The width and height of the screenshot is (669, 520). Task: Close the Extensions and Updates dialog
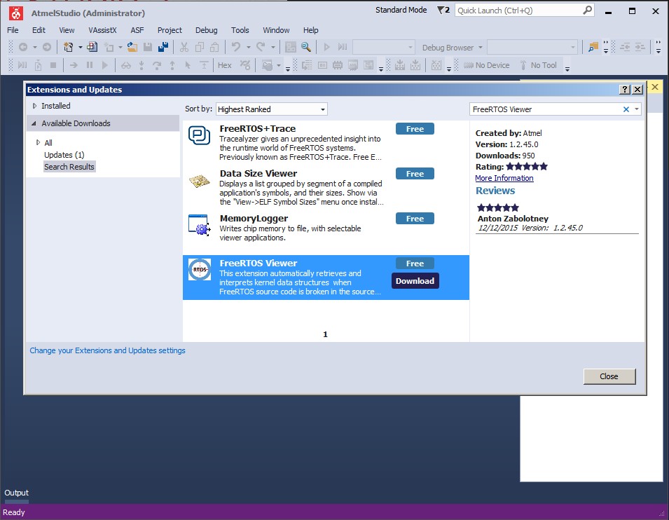click(609, 376)
